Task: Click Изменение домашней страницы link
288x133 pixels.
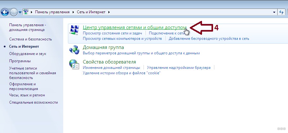Action: click(x=111, y=68)
